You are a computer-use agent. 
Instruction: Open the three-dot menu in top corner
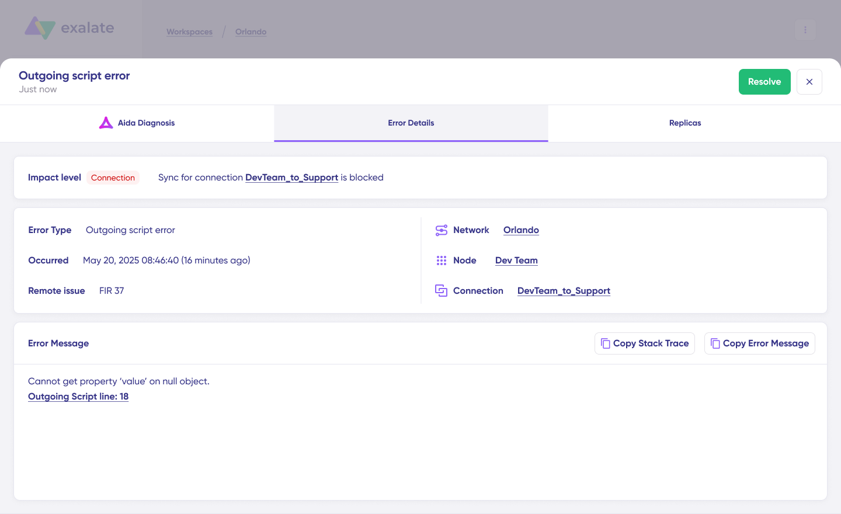(805, 29)
